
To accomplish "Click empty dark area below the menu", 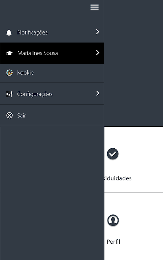I will 52,192.
